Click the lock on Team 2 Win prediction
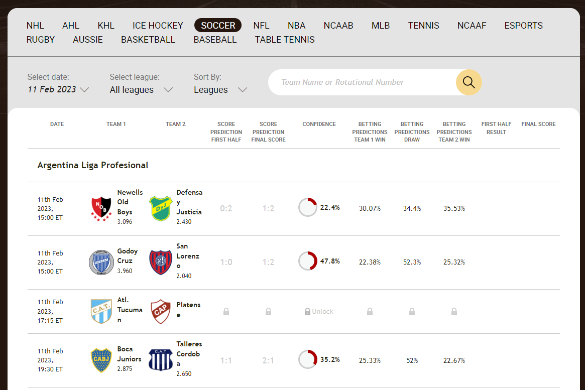This screenshot has width=585, height=390. tap(453, 311)
